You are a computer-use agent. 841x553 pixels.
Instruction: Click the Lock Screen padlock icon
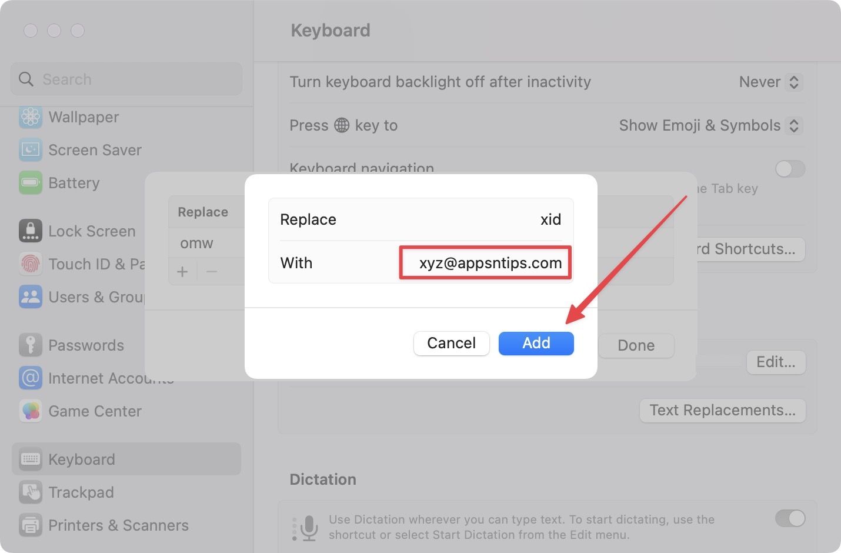point(30,231)
